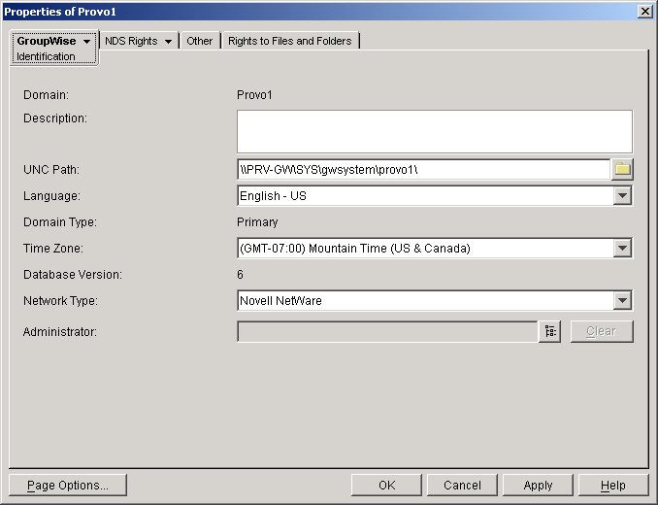Click the Primary domain type value
The image size is (658, 505).
(x=257, y=222)
